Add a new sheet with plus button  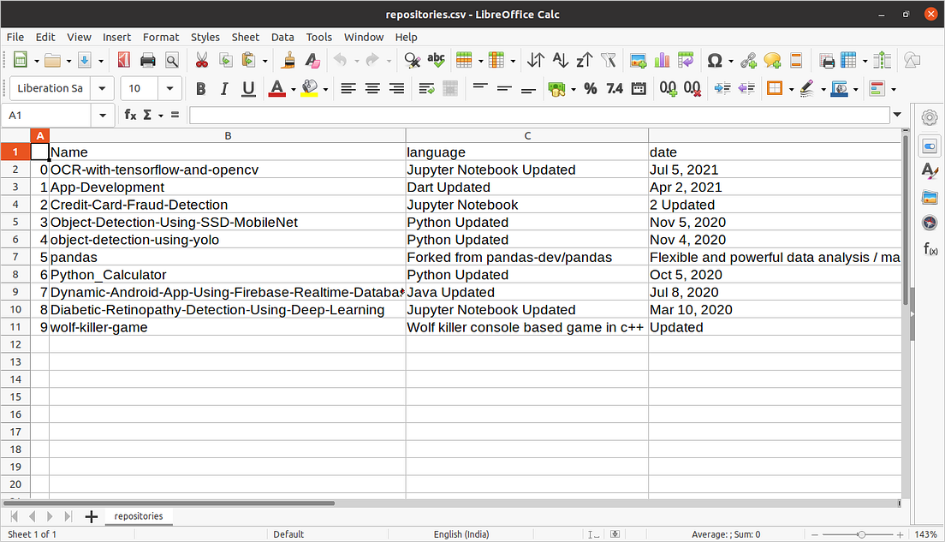click(x=91, y=516)
